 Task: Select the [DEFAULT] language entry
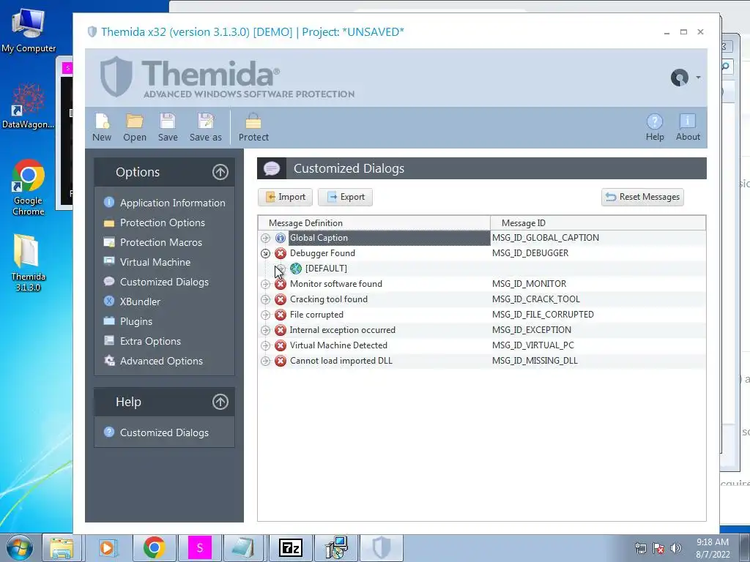[326, 269]
